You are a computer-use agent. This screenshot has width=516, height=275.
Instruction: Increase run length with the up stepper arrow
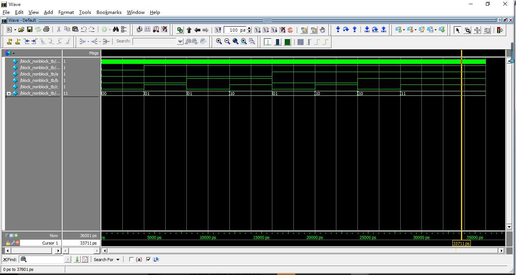pos(249,28)
